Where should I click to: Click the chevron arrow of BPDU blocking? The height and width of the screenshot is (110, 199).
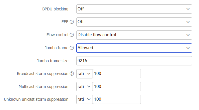[188, 9]
